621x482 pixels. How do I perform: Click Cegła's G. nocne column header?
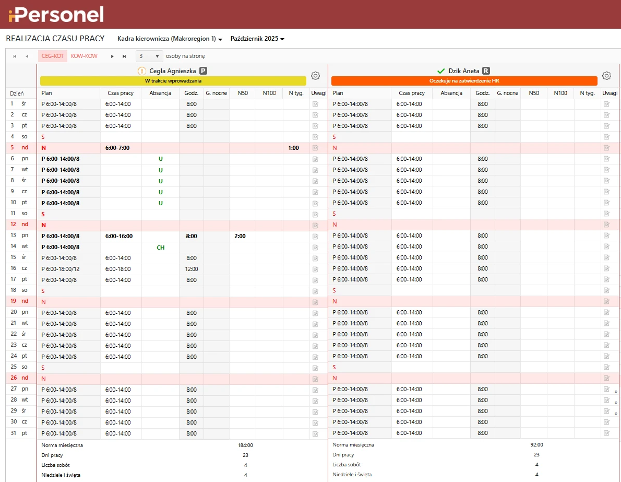[216, 93]
